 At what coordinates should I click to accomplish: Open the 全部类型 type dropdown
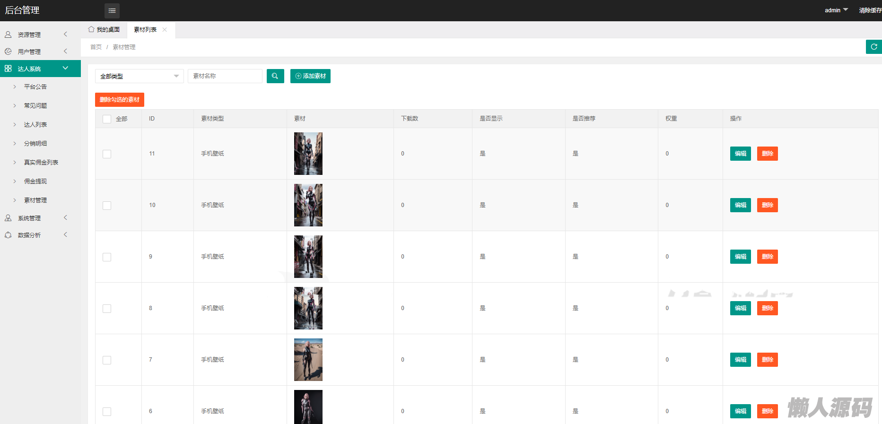139,76
